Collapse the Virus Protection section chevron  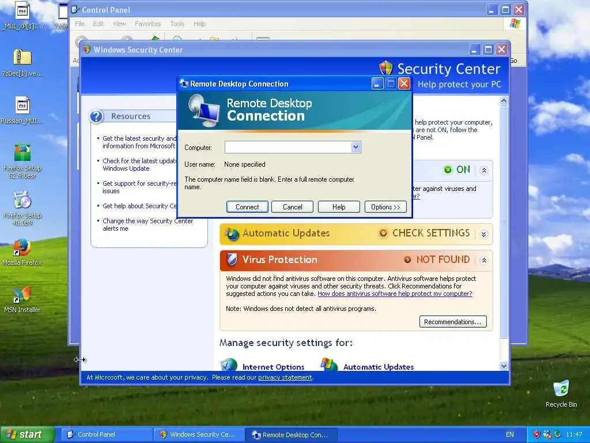[484, 260]
